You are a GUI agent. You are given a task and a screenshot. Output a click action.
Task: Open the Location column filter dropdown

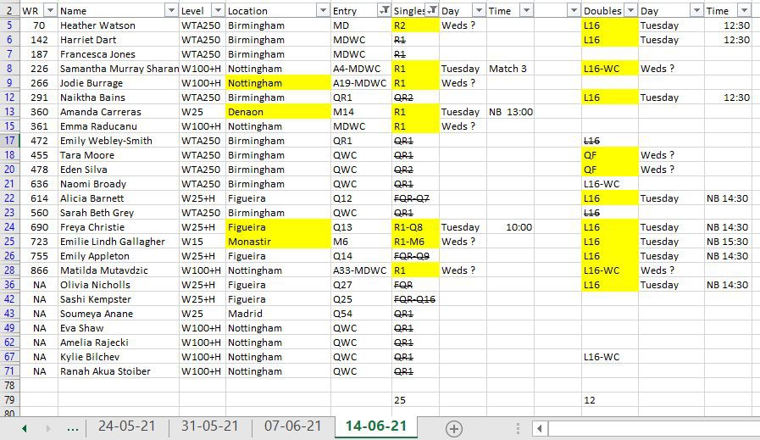pyautogui.click(x=322, y=10)
